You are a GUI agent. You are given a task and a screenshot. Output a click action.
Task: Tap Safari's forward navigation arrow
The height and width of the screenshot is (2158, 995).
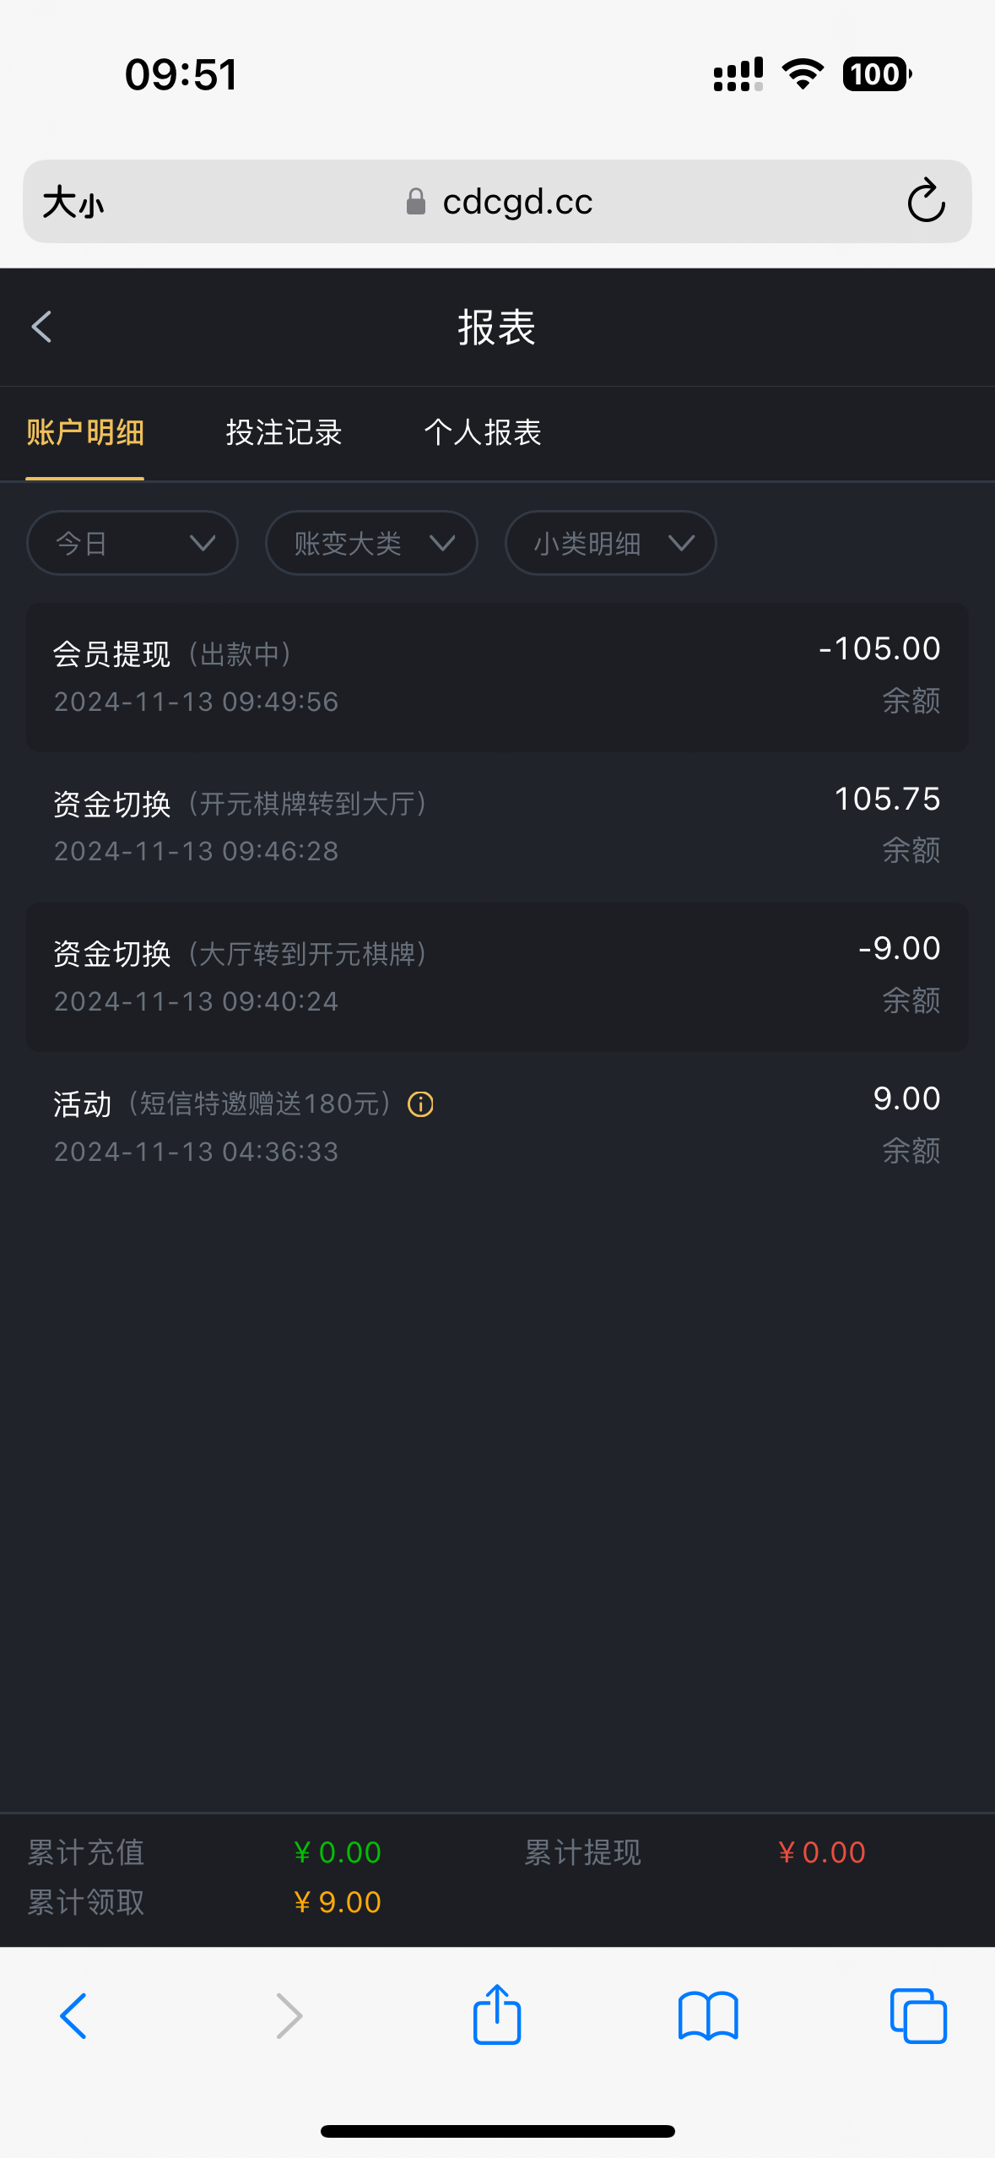289,2015
